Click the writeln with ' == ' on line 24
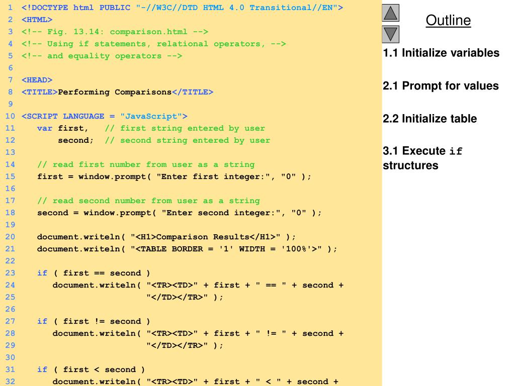The image size is (515, 386). point(198,285)
